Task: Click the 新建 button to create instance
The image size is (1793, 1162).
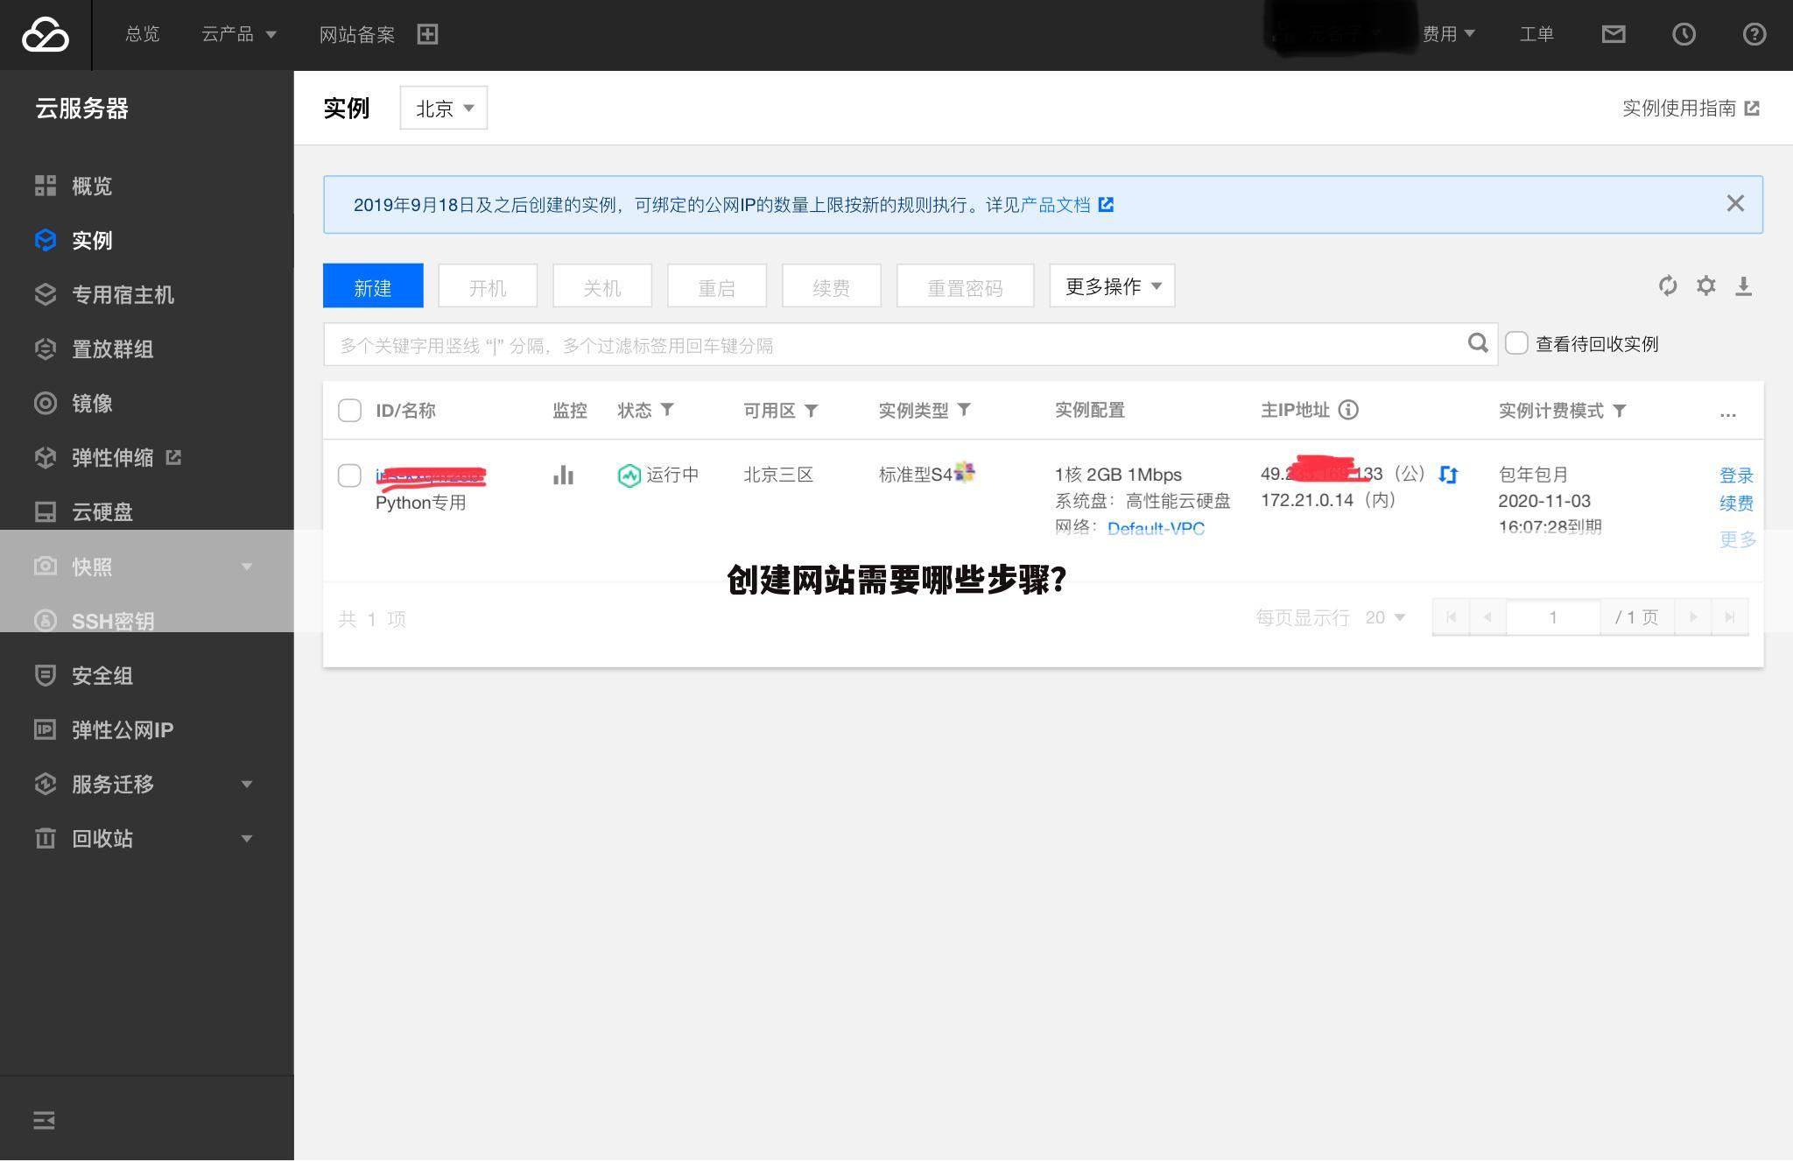Action: pos(373,285)
